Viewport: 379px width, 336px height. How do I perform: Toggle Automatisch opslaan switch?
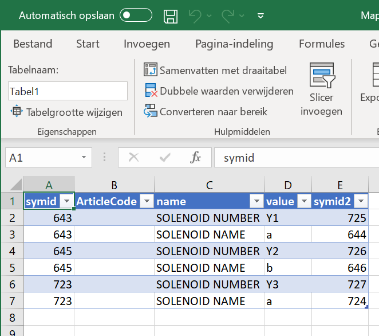point(136,15)
